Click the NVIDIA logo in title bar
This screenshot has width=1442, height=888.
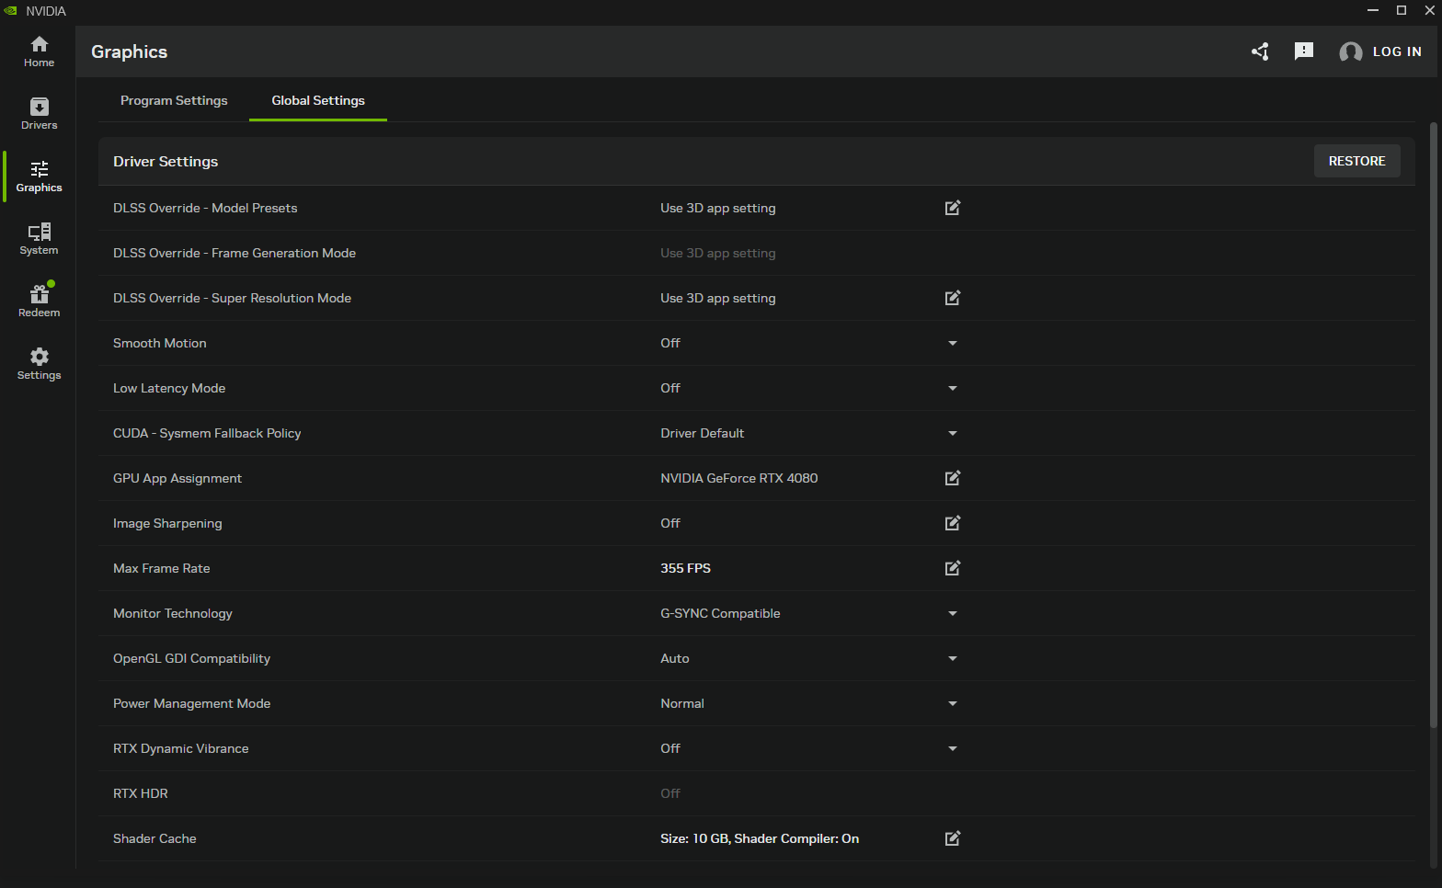10,11
